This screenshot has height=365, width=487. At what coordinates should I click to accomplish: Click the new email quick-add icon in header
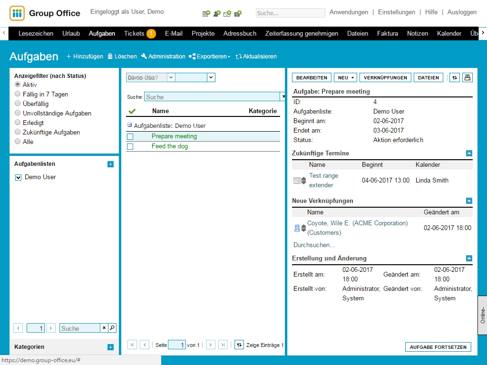pos(227,13)
